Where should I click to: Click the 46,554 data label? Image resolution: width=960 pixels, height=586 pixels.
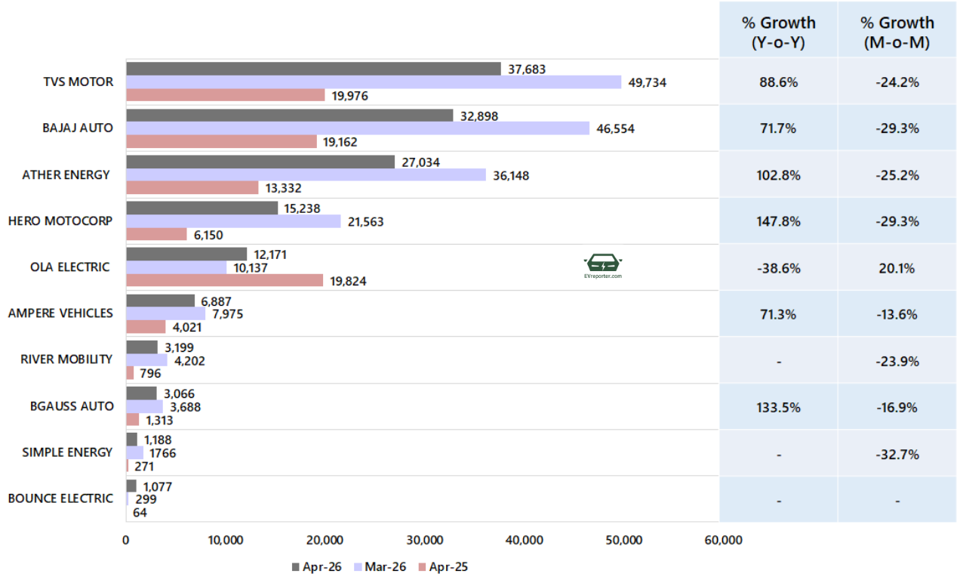coord(616,129)
